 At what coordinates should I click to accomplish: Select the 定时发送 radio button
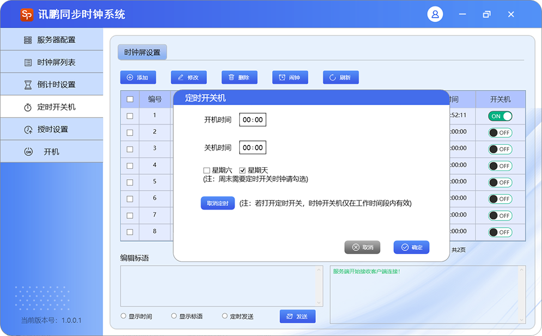click(x=224, y=316)
